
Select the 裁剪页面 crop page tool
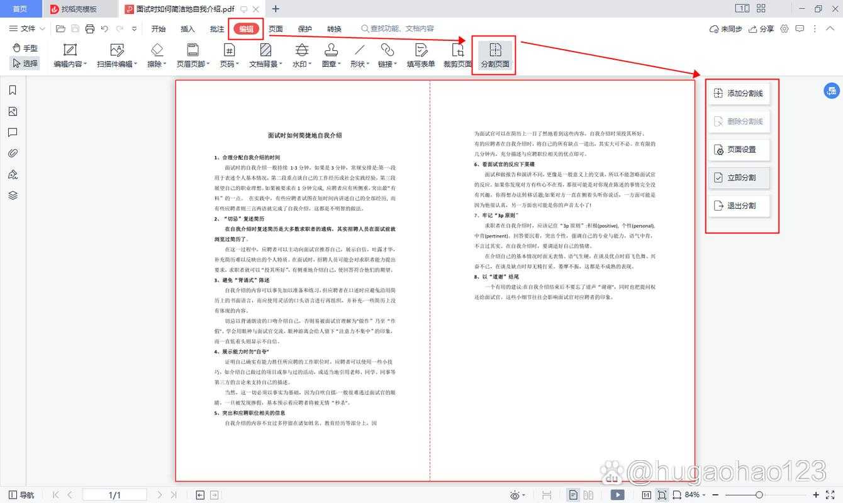[x=457, y=55]
